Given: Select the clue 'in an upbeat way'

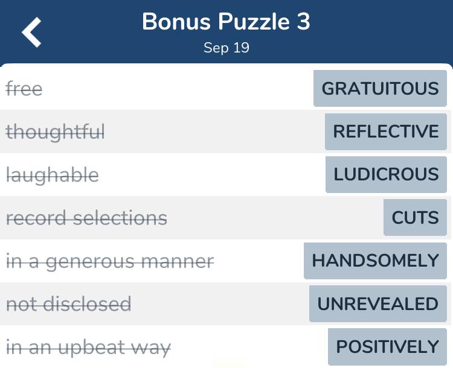Looking at the screenshot, I should point(88,347).
